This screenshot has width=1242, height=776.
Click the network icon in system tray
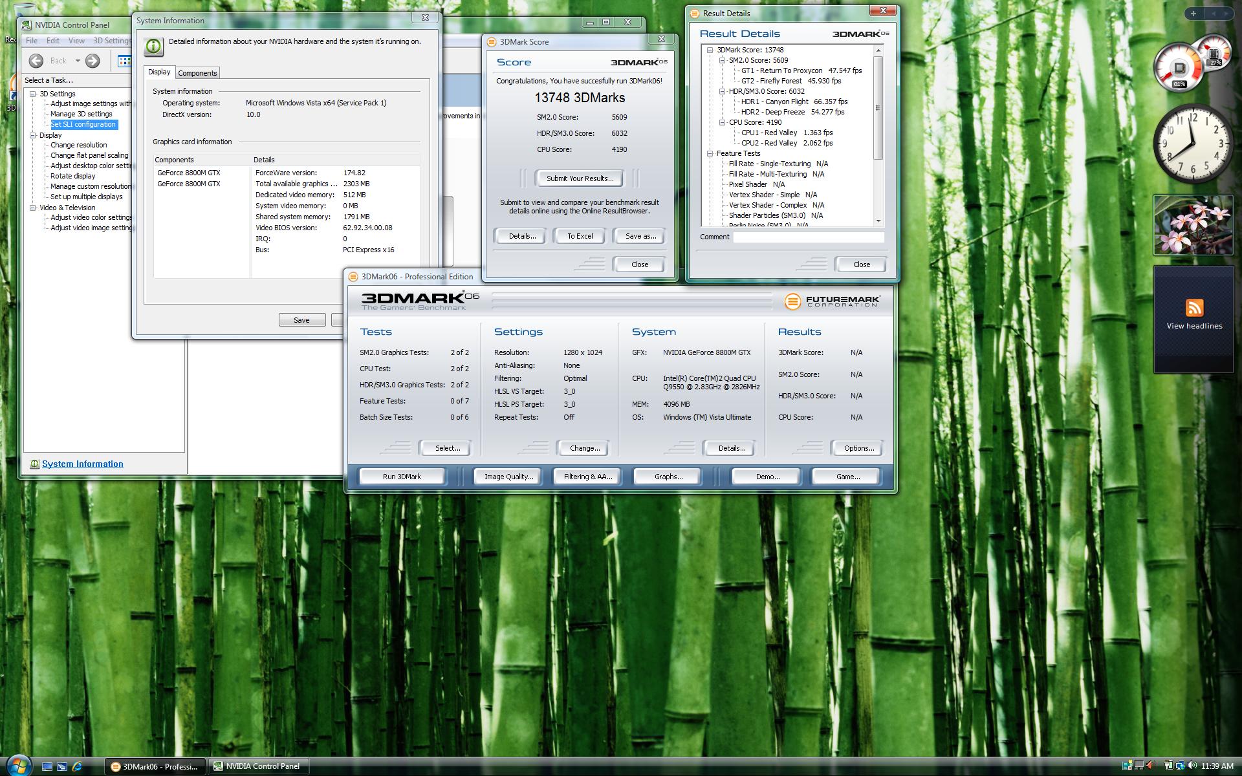1181,766
